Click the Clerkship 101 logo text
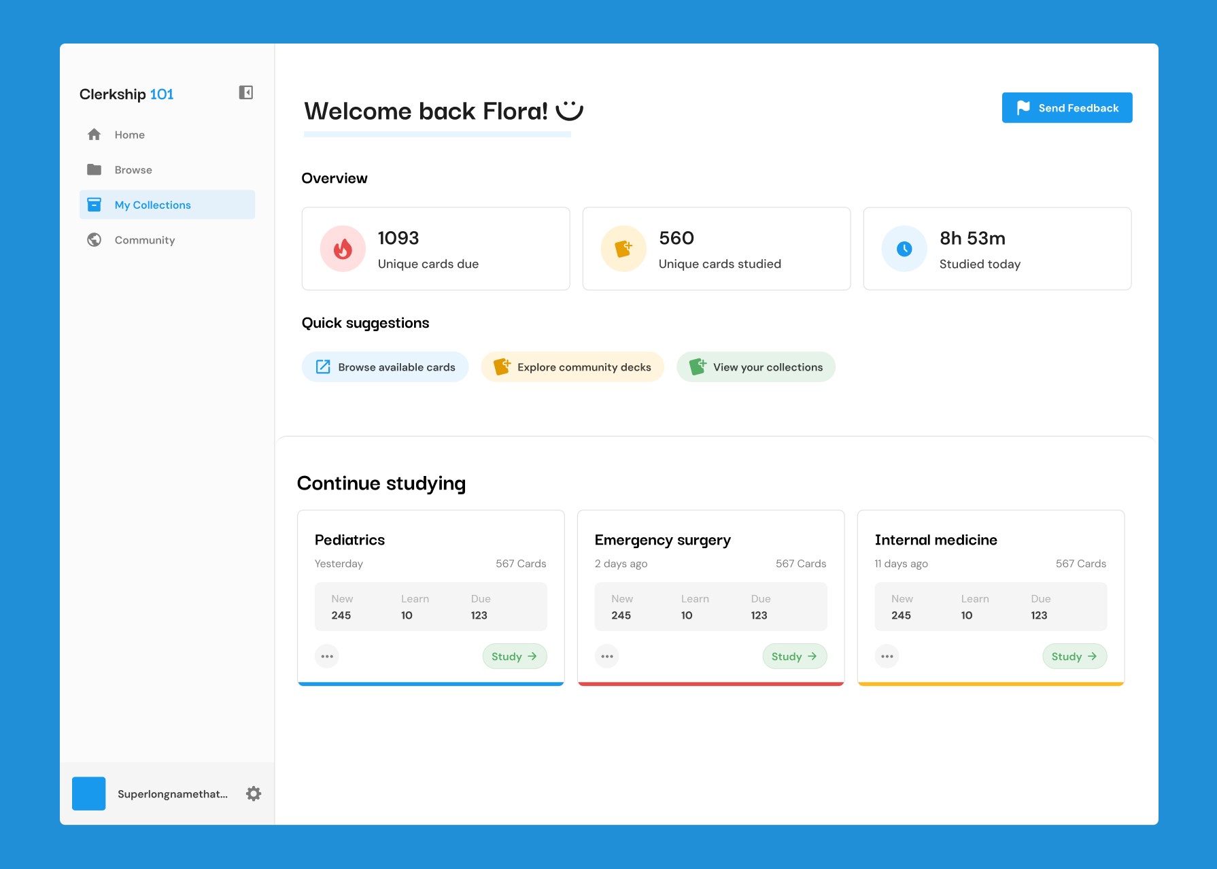This screenshot has height=869, width=1217. click(126, 94)
